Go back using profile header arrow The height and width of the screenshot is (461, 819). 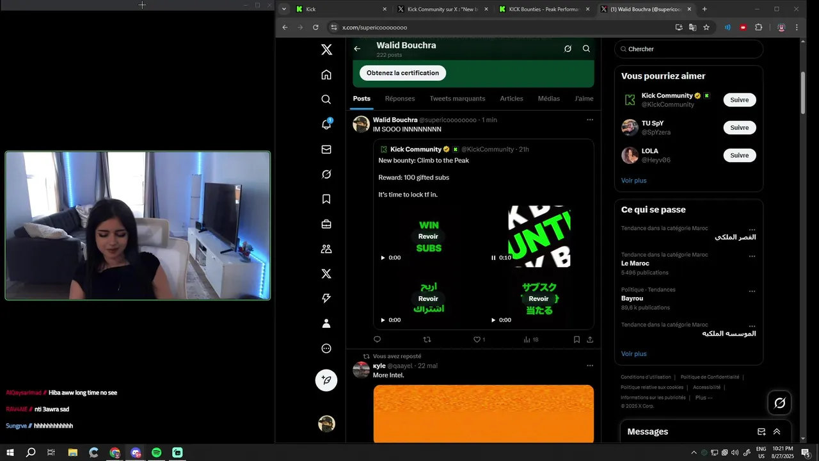[357, 49]
